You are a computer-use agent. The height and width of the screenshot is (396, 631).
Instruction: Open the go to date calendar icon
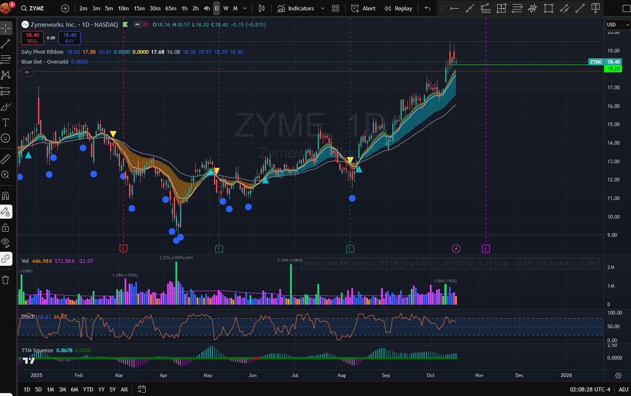[x=142, y=389]
